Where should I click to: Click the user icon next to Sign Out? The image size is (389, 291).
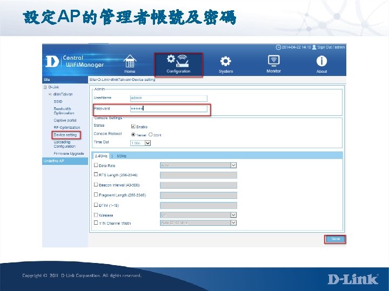pyautogui.click(x=314, y=47)
